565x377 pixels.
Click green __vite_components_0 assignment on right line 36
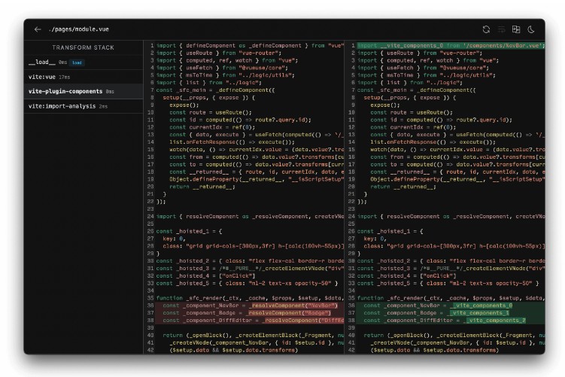[x=481, y=306]
